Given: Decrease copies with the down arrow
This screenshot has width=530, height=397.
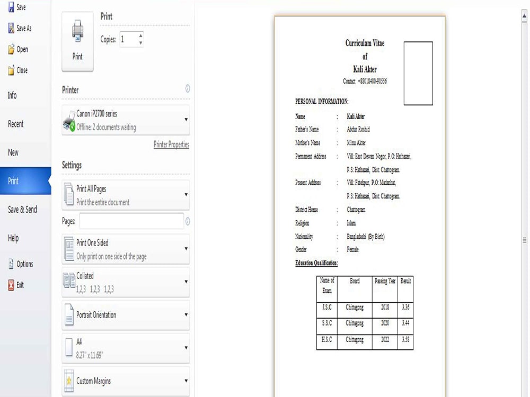Looking at the screenshot, I should 140,43.
